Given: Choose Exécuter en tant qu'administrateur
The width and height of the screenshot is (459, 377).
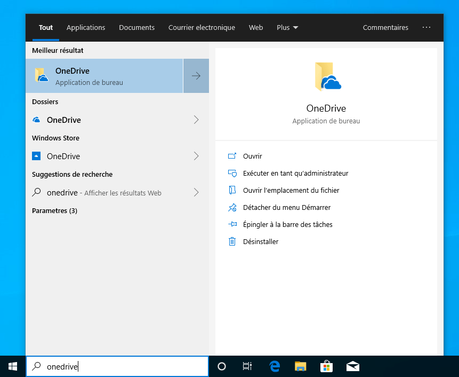Looking at the screenshot, I should 296,173.
